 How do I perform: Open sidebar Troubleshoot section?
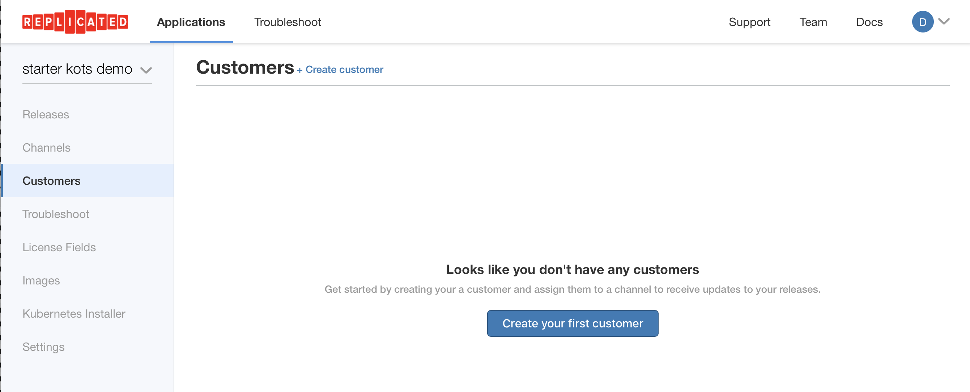coord(56,214)
